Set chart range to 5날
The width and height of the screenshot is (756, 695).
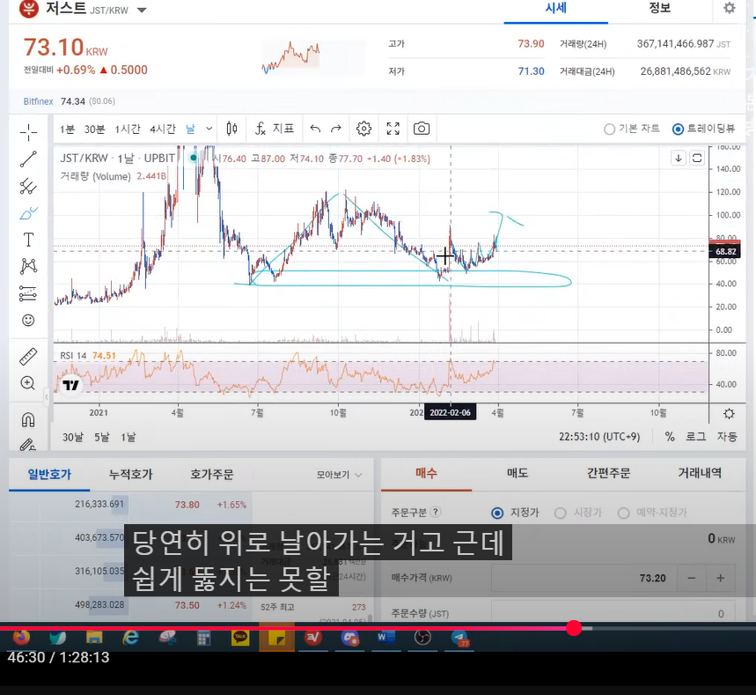click(x=102, y=437)
